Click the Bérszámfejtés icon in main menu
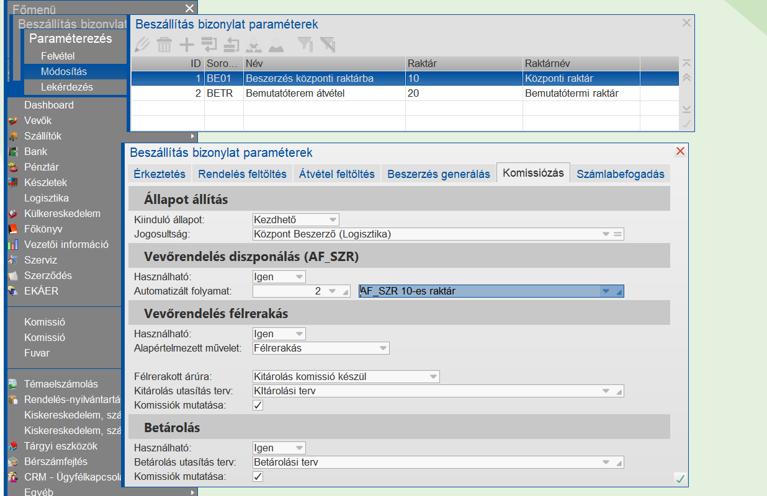767x496 pixels. (x=12, y=462)
